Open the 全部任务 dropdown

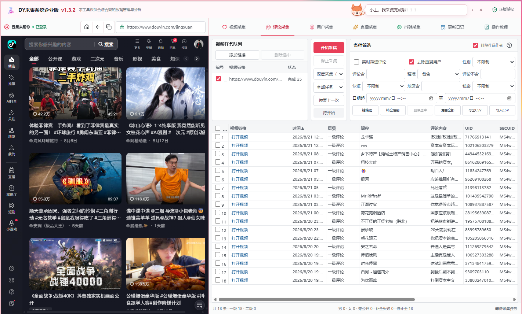329,87
